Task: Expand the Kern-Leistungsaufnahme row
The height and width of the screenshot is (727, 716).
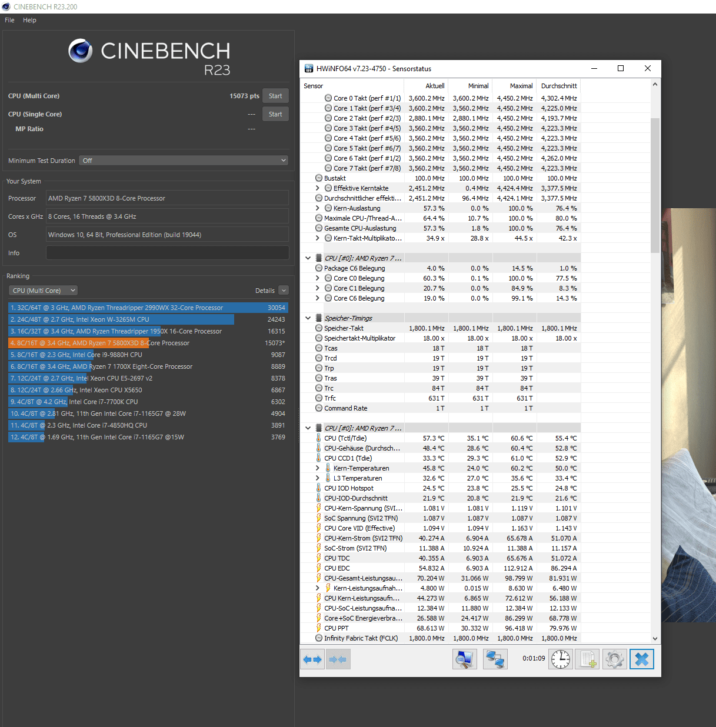Action: click(318, 588)
